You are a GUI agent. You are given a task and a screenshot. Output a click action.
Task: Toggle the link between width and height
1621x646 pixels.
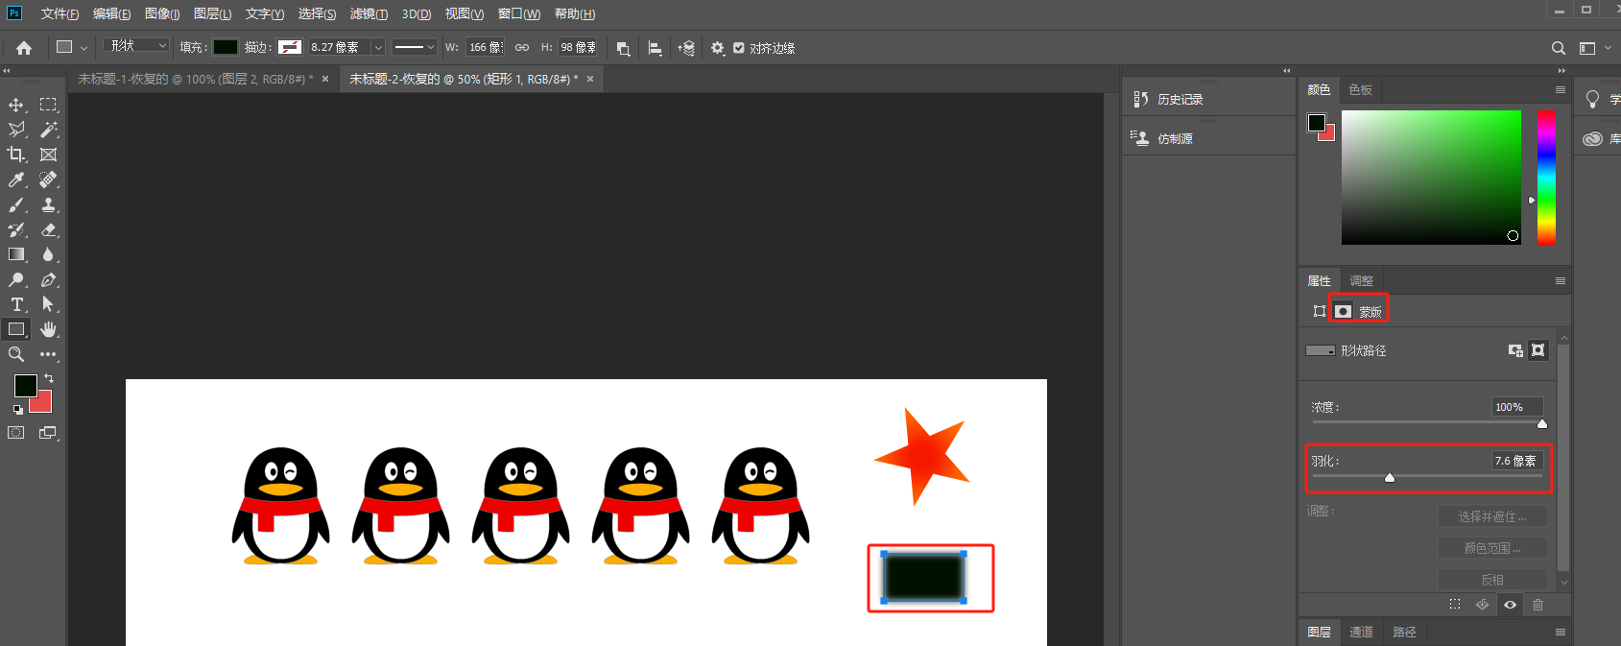tap(522, 47)
